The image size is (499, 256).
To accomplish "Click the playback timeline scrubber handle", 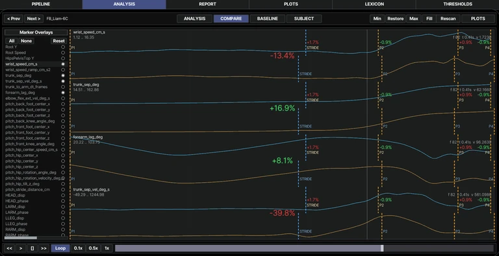I will click(382, 248).
